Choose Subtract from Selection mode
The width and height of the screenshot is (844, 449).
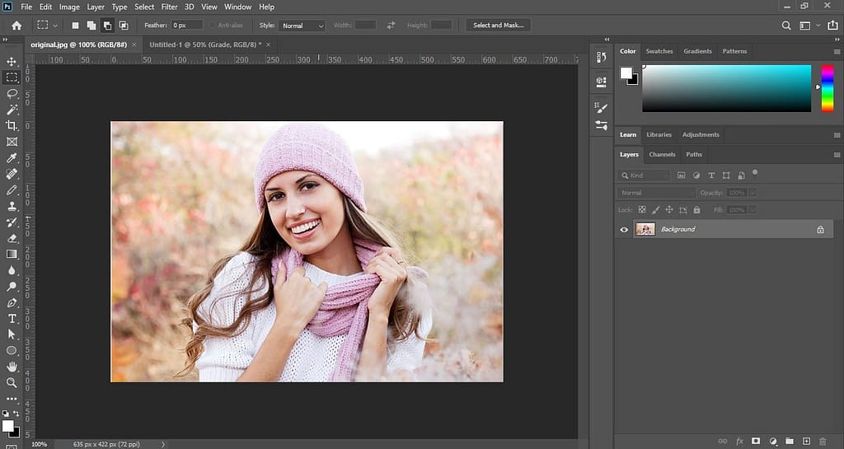pos(108,26)
